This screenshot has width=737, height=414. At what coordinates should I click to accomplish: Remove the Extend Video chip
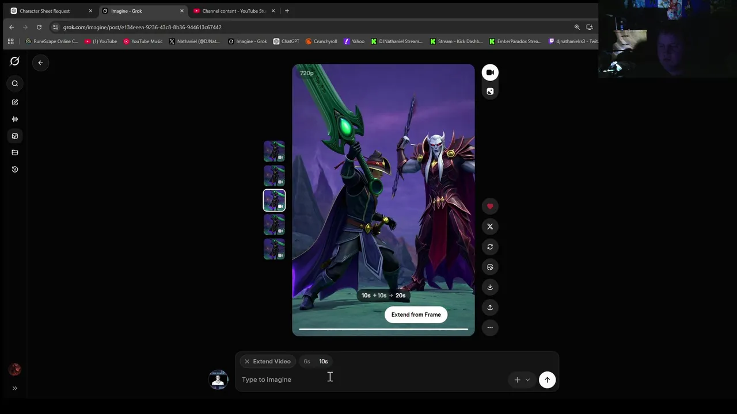pos(247,362)
